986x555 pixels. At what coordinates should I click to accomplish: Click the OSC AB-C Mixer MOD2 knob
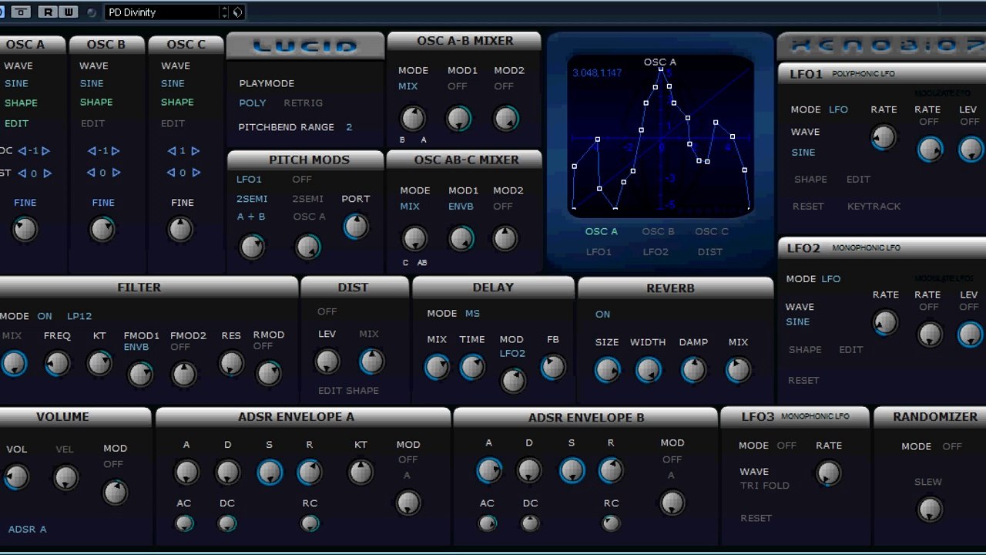pyautogui.click(x=505, y=238)
